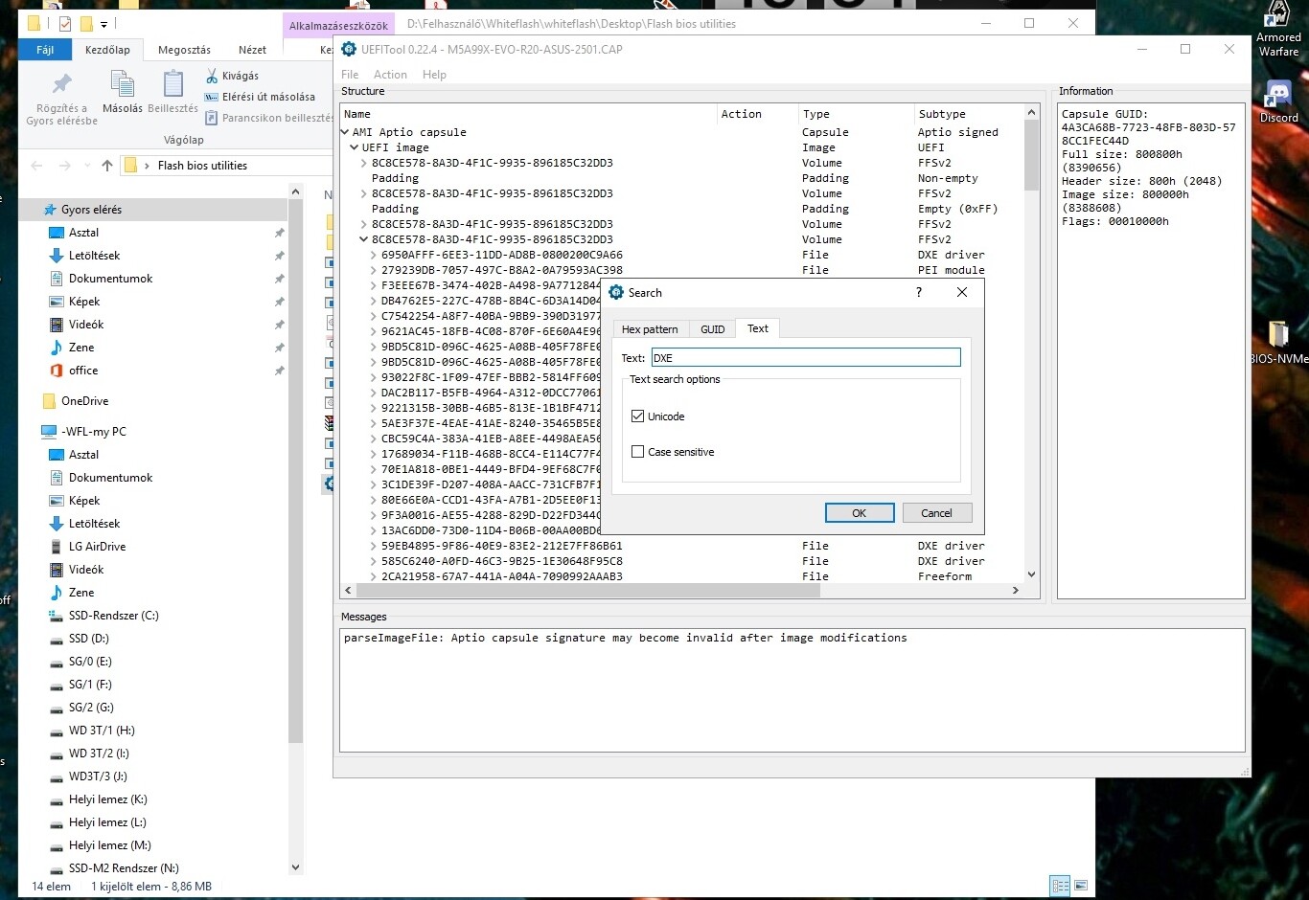Switch to details view in status bar

click(x=1060, y=886)
